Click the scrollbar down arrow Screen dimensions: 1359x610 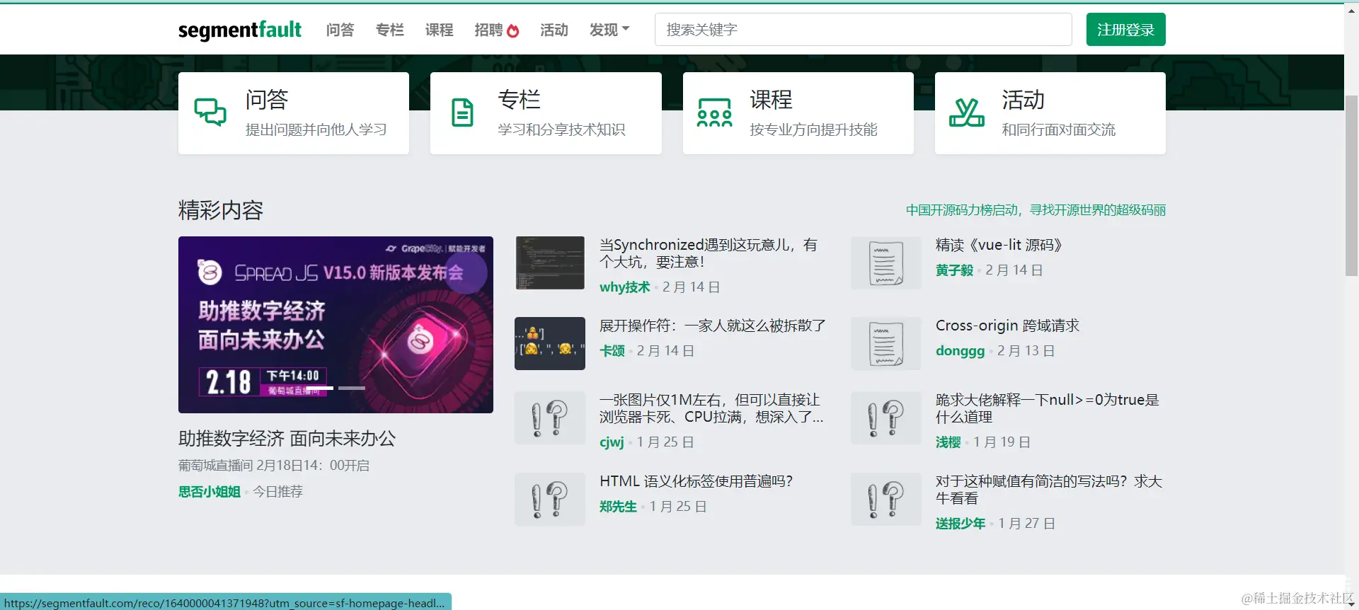1351,604
